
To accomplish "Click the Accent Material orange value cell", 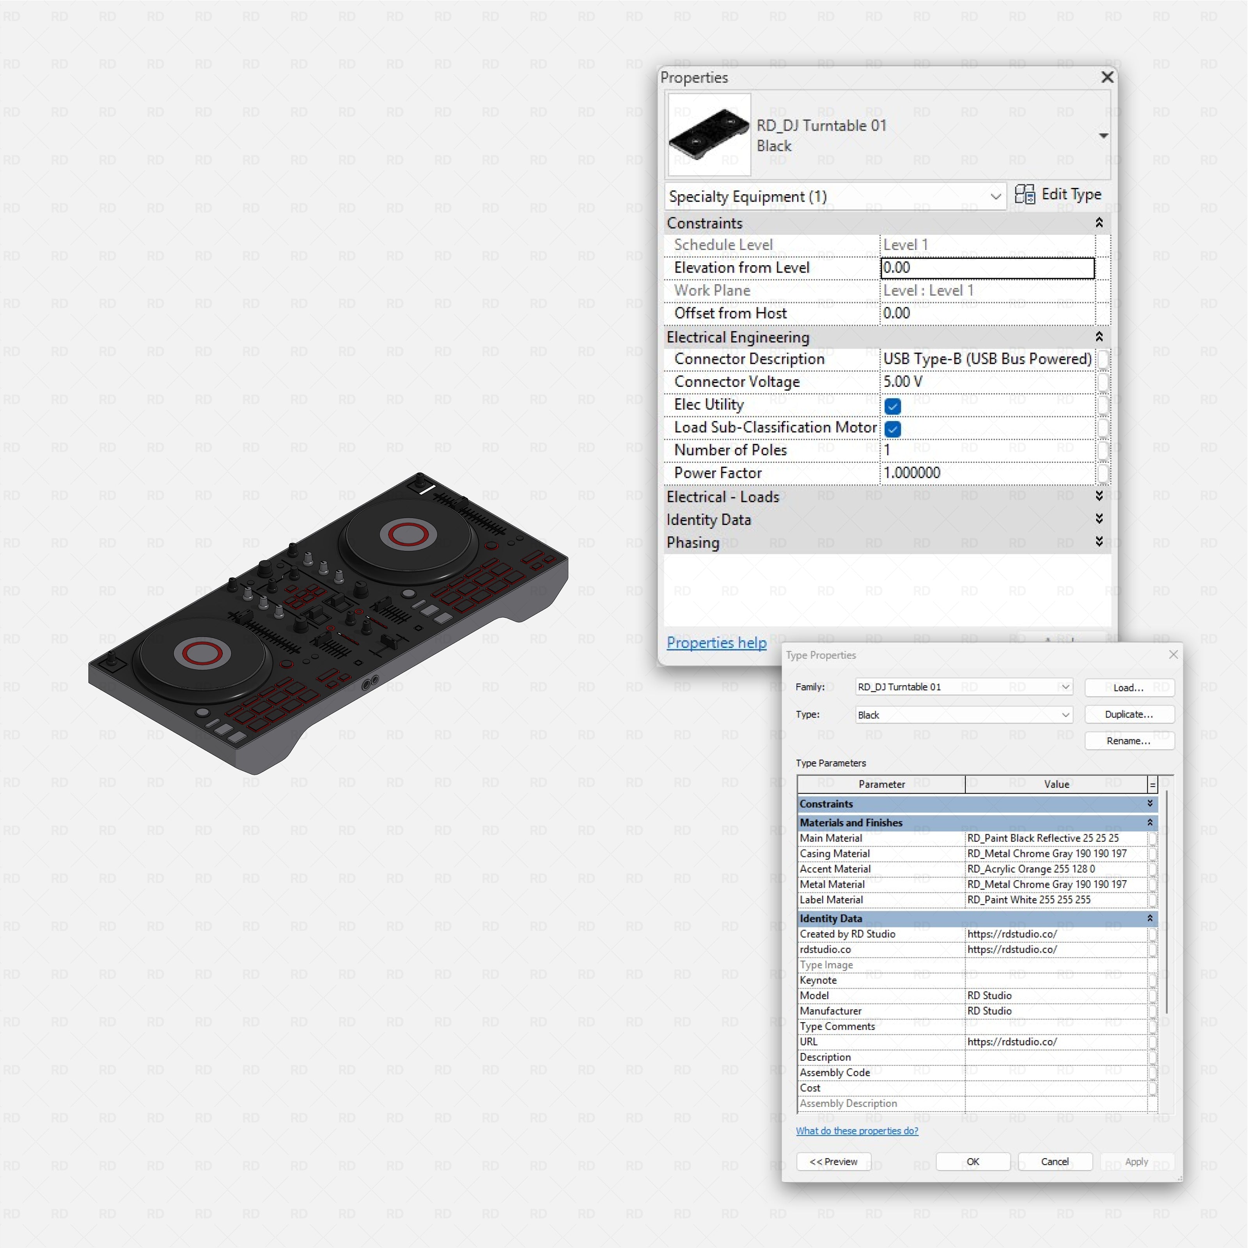I will pyautogui.click(x=1055, y=869).
